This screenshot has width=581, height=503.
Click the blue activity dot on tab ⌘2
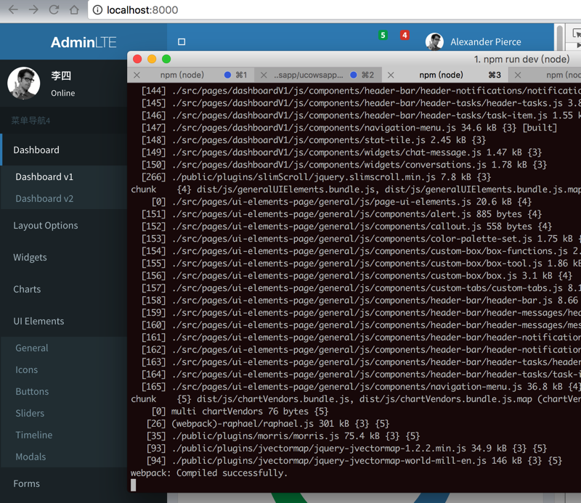click(x=354, y=75)
